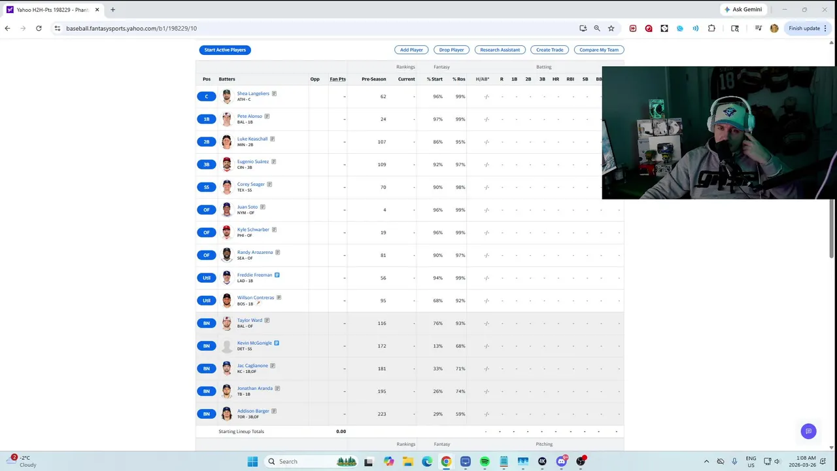Open player note icon for Luke Keaschall
Image resolution: width=837 pixels, height=471 pixels.
coord(272,139)
